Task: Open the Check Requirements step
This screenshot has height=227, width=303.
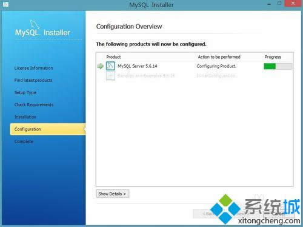Action: (34, 104)
